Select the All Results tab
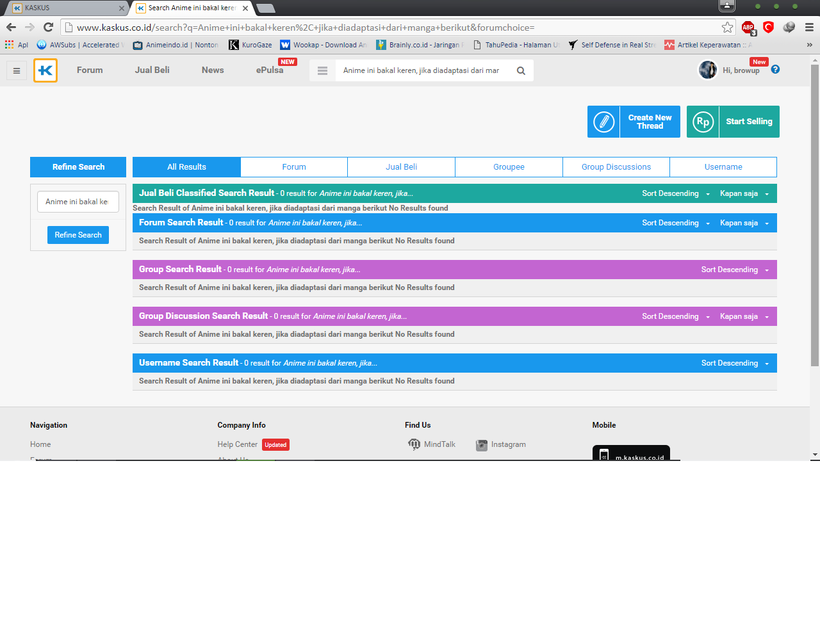Screen dimensions: 820x639 [x=186, y=167]
